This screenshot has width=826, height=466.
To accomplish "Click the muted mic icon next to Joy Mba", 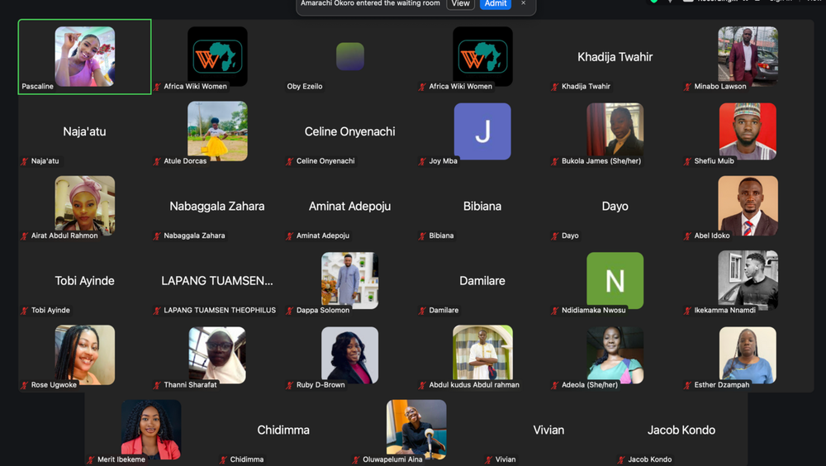I will (422, 161).
